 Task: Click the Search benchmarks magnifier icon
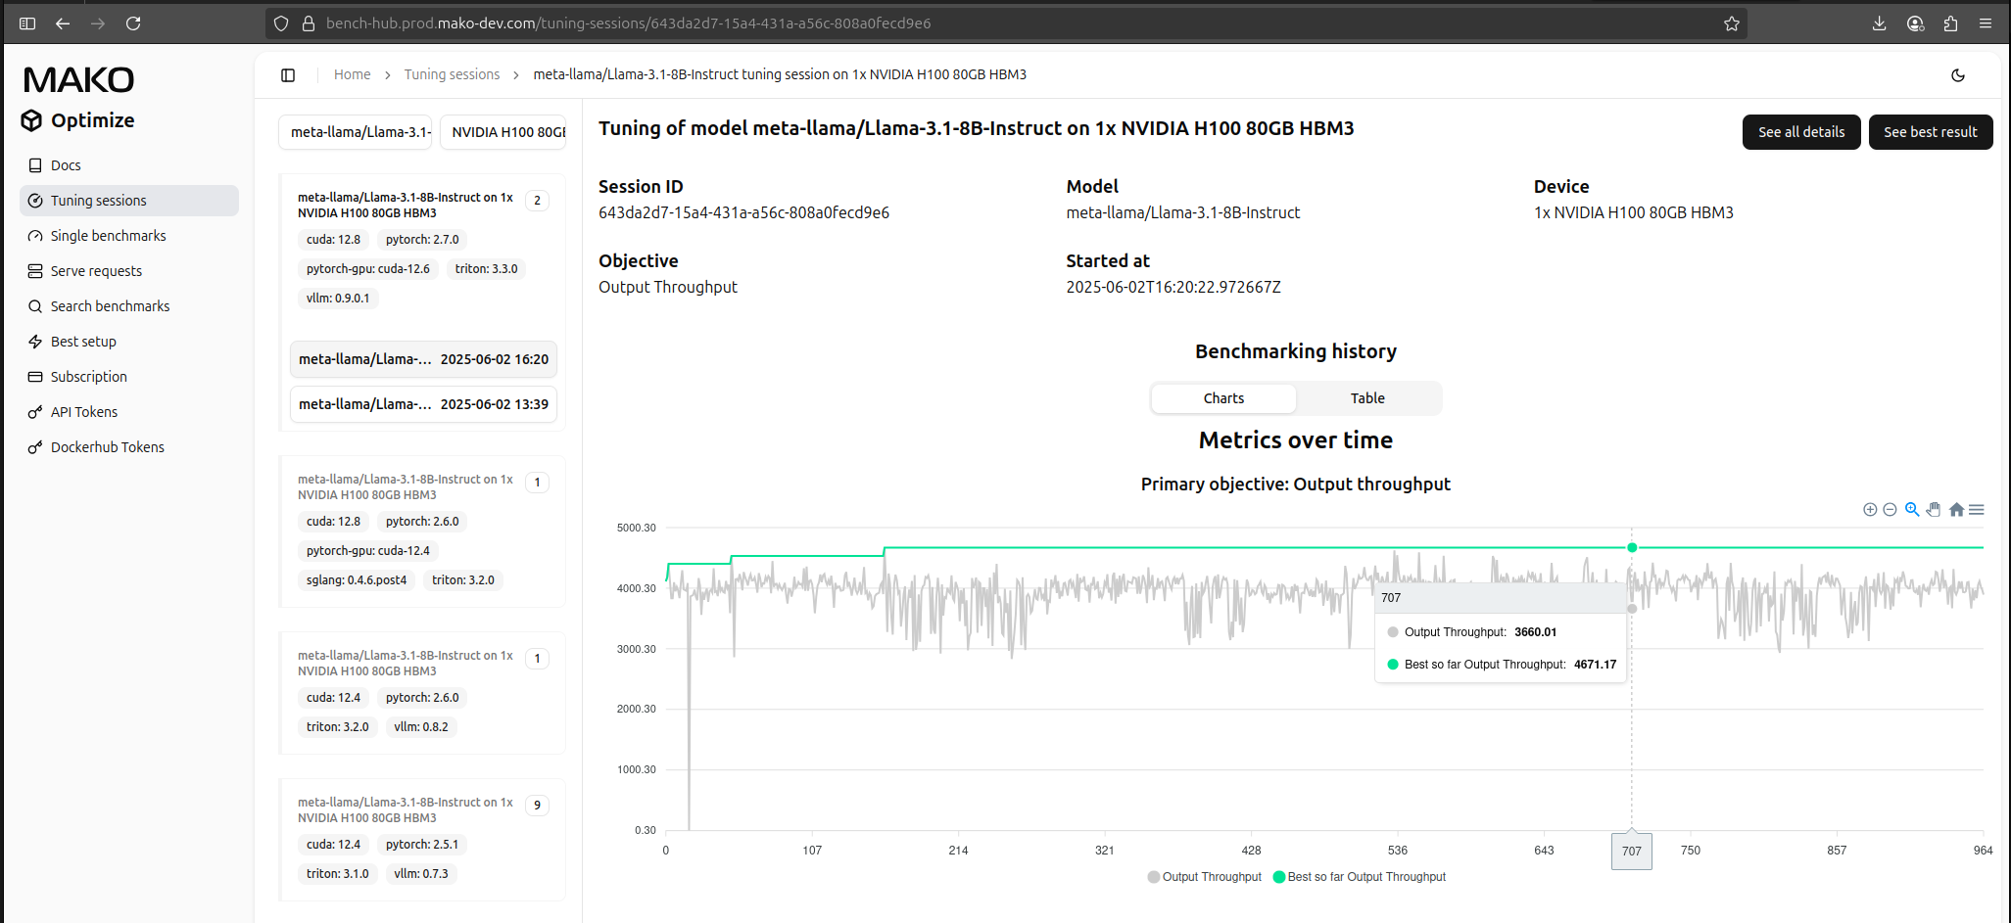tap(35, 306)
